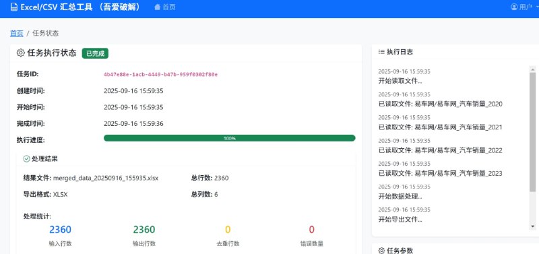Click the yellow 0 去重行数 figure

pyautogui.click(x=228, y=229)
